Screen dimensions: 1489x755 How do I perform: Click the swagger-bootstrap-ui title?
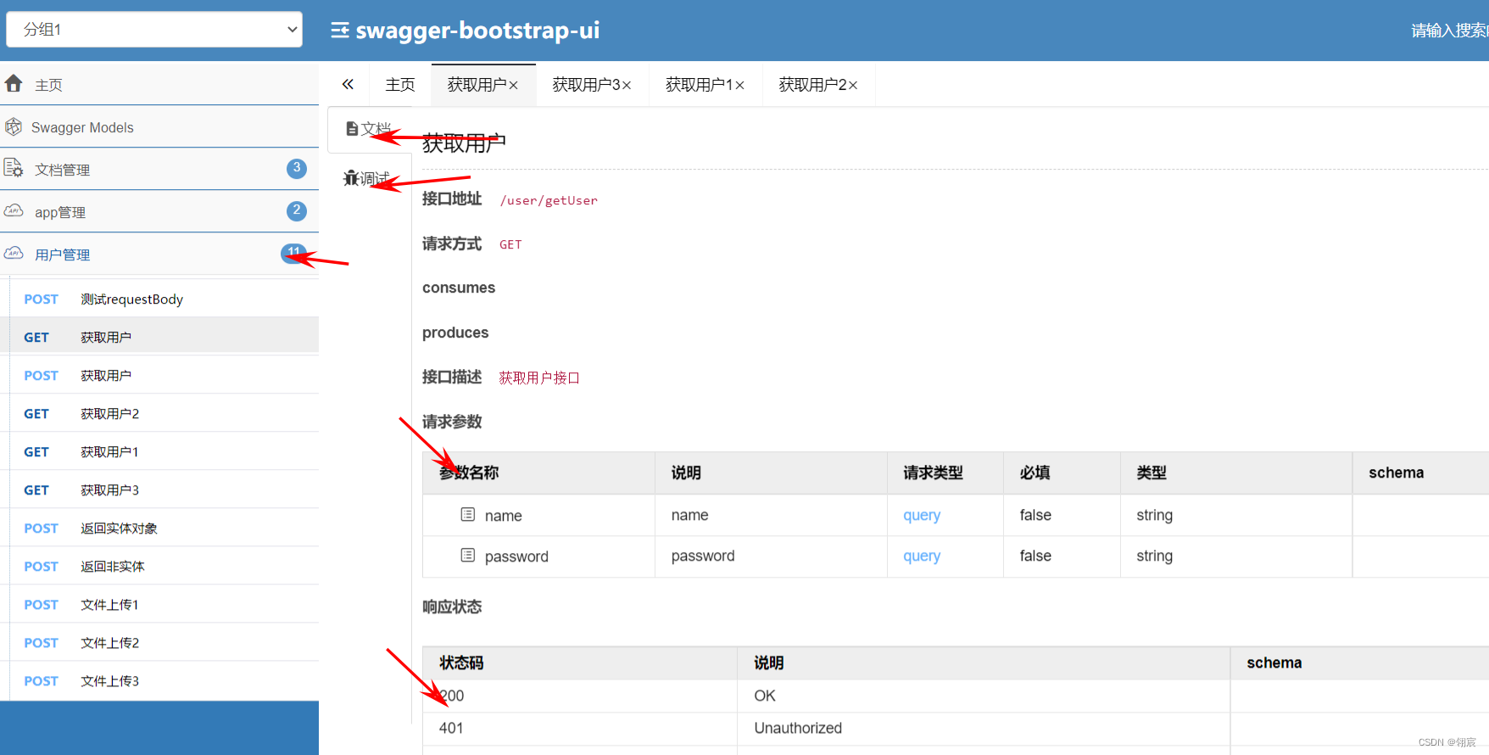pyautogui.click(x=477, y=31)
